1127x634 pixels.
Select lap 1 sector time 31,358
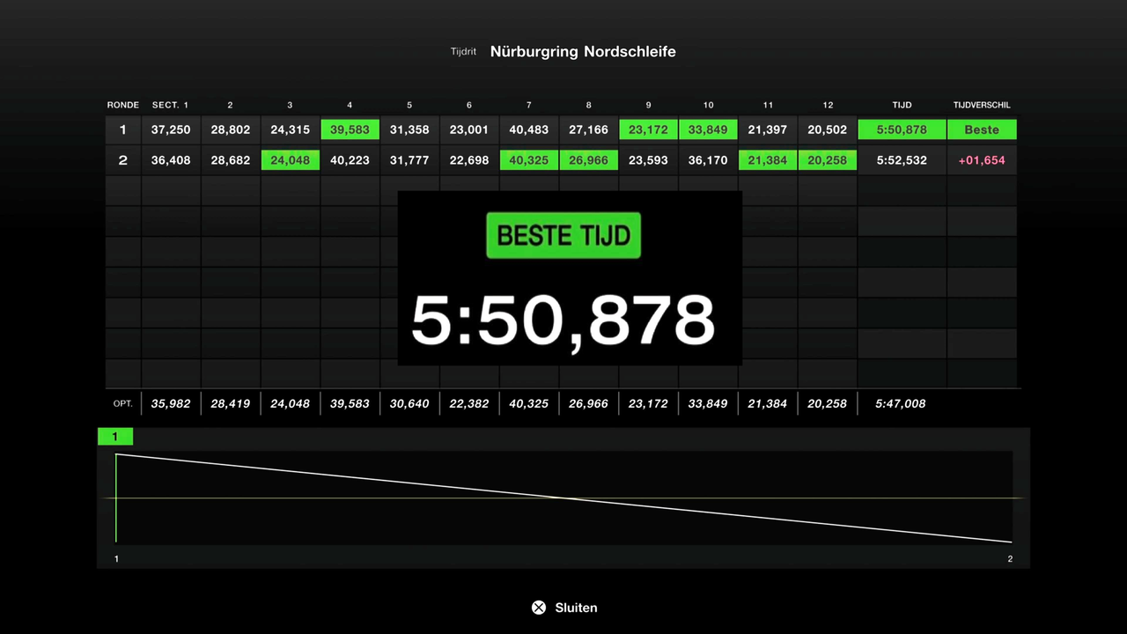coord(409,129)
